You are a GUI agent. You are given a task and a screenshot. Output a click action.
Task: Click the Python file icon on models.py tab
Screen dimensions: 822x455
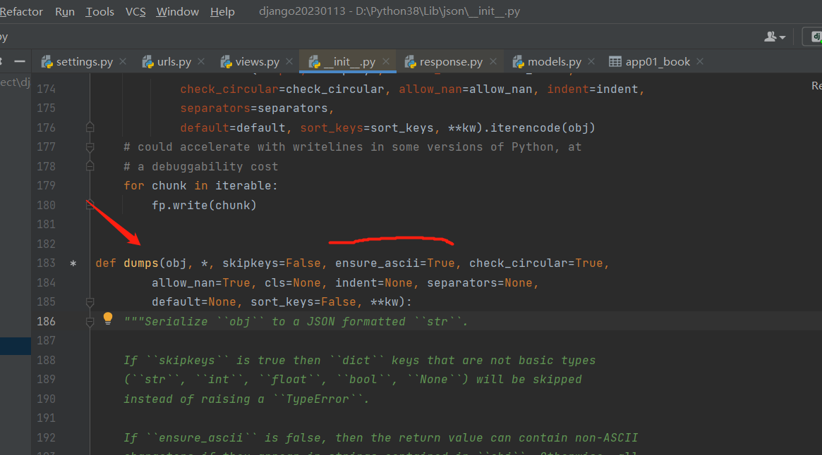[518, 62]
